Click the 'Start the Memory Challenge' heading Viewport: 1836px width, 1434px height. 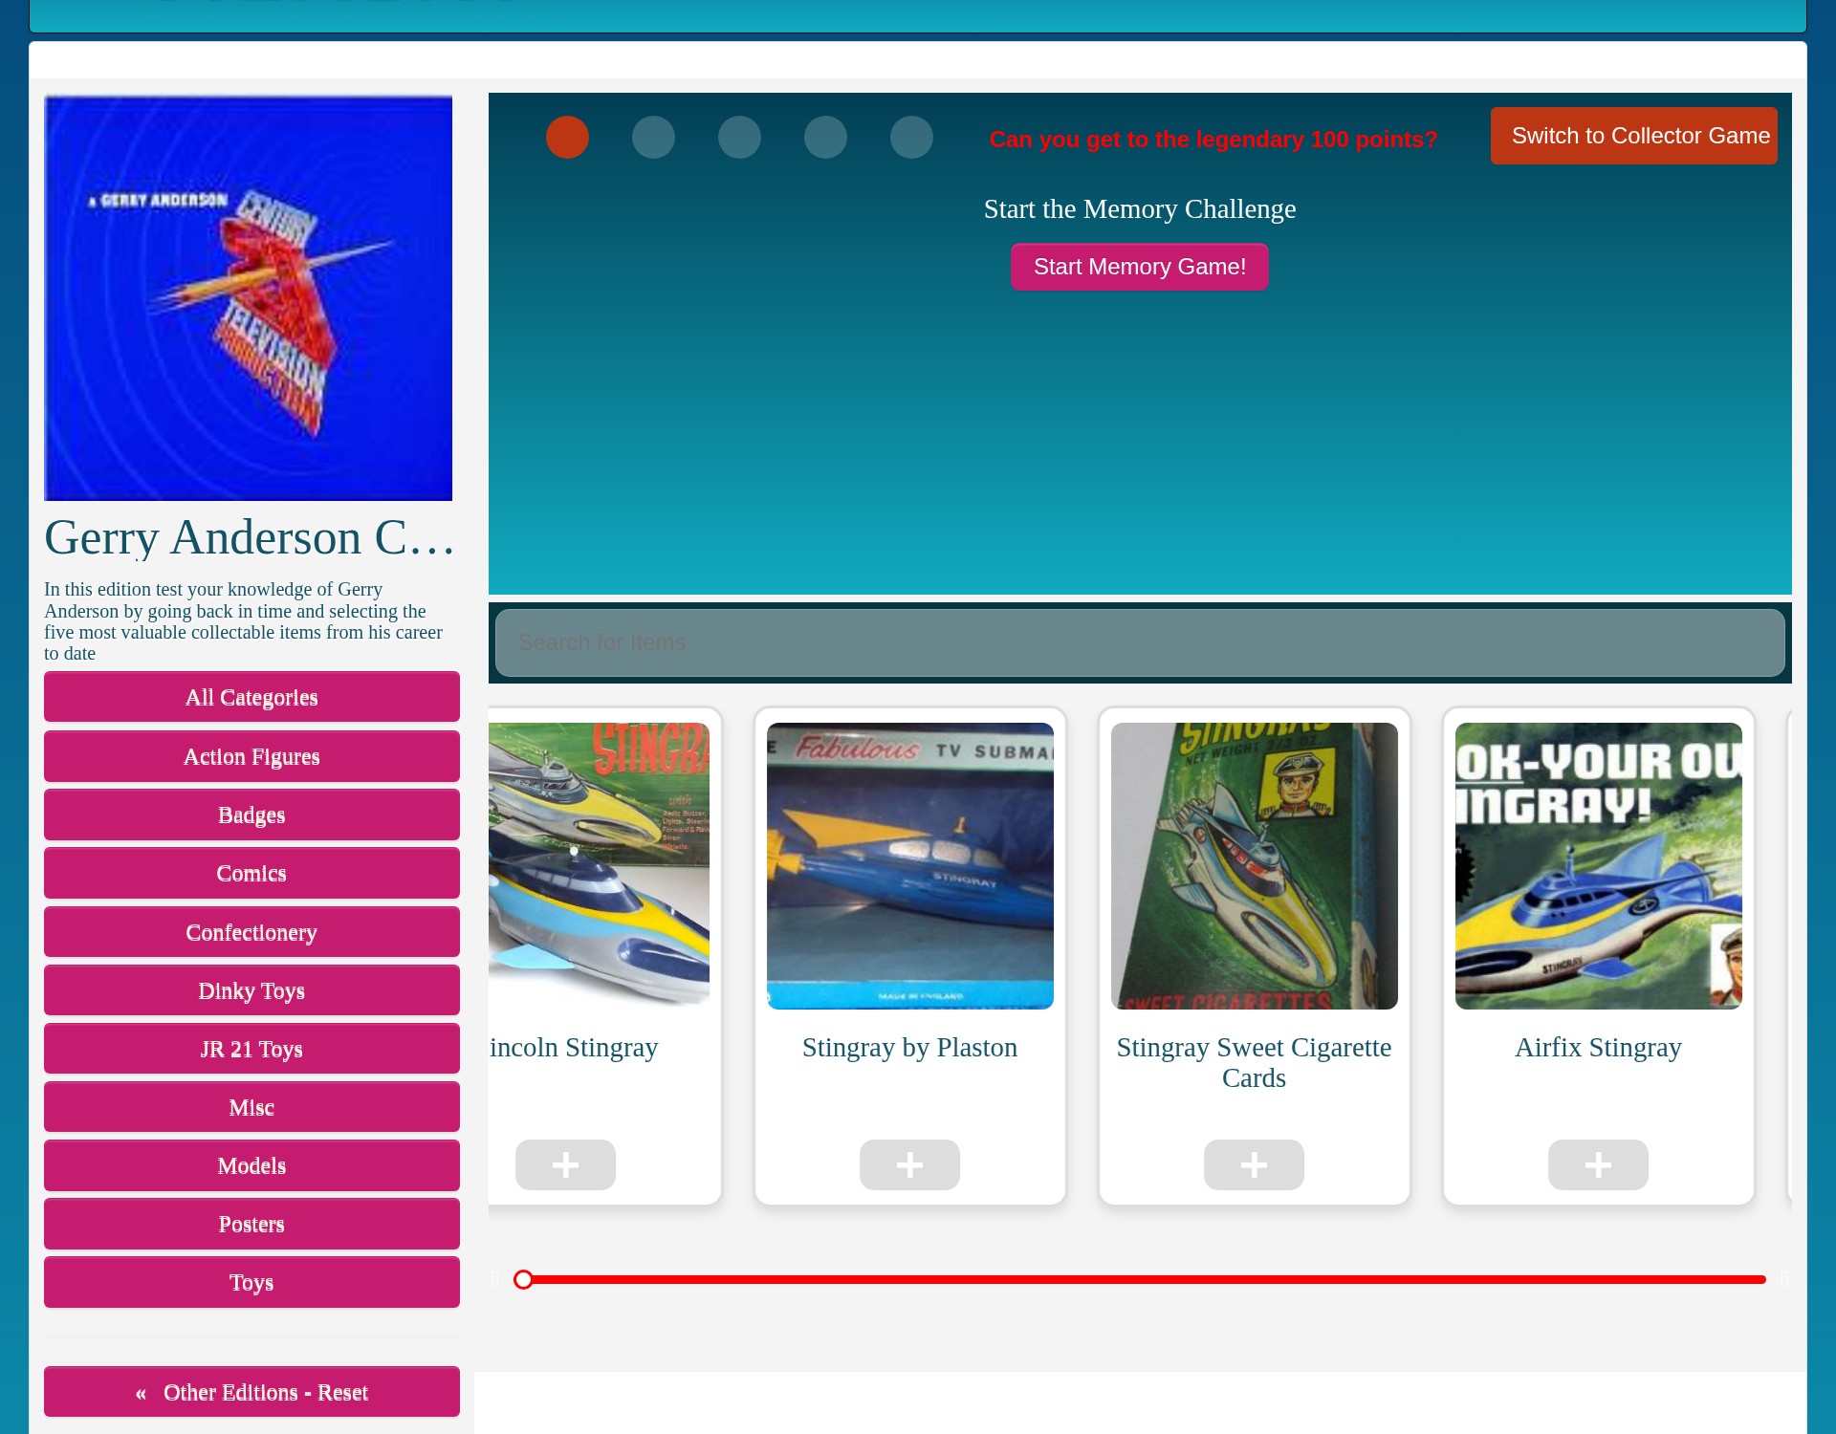(1140, 208)
